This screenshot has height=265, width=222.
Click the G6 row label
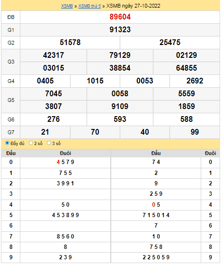tap(11, 119)
